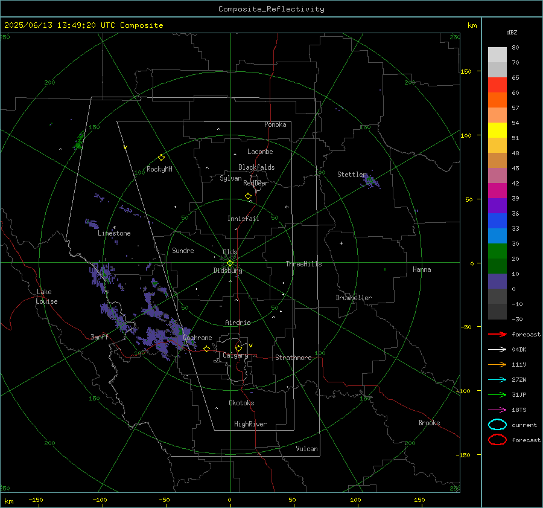Click the Sylvan town label
Viewport: 543px width, 508px height.
coord(230,178)
